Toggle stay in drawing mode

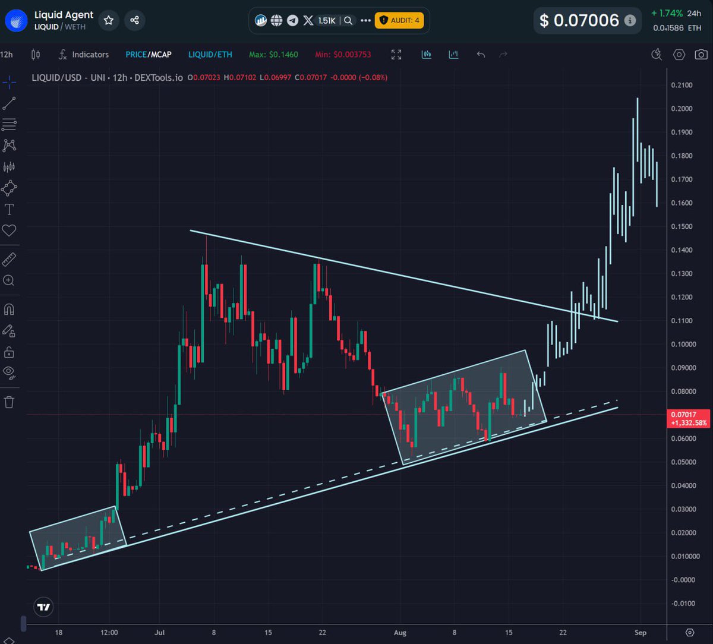point(9,331)
